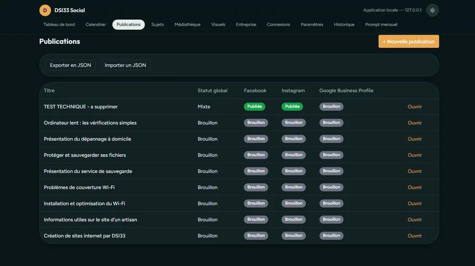Click Importer un JSON

pos(125,65)
